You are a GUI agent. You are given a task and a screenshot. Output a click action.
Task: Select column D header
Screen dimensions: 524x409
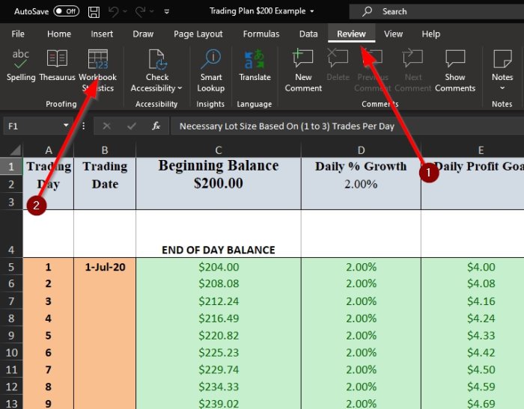361,150
